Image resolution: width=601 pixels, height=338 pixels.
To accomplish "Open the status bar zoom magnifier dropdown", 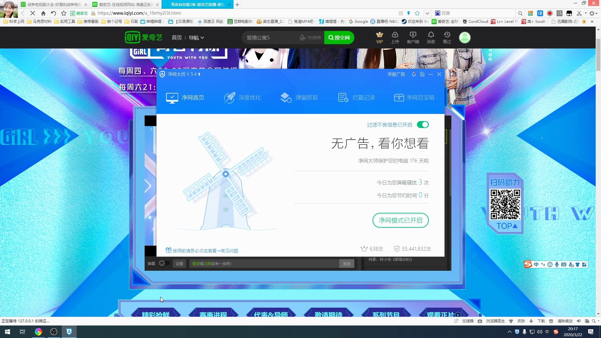I will pos(595,321).
